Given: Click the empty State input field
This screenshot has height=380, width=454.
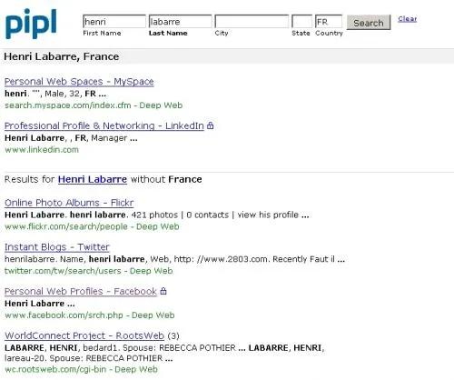Looking at the screenshot, I should pyautogui.click(x=301, y=22).
